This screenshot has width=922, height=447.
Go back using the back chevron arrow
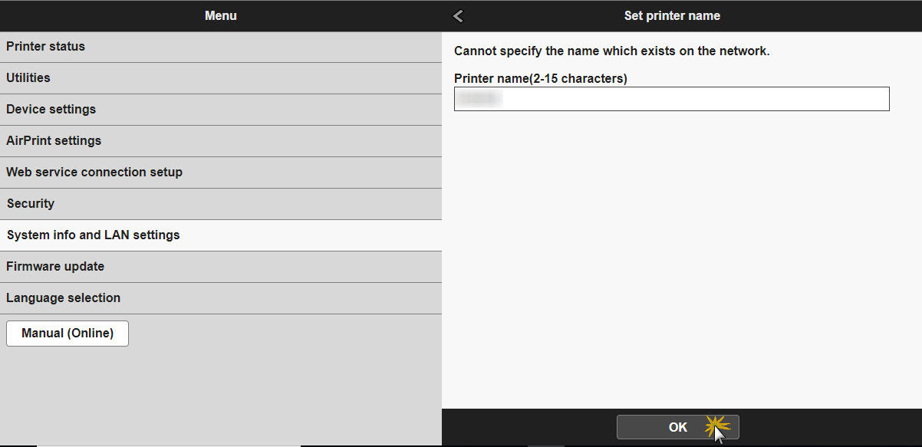pos(458,15)
